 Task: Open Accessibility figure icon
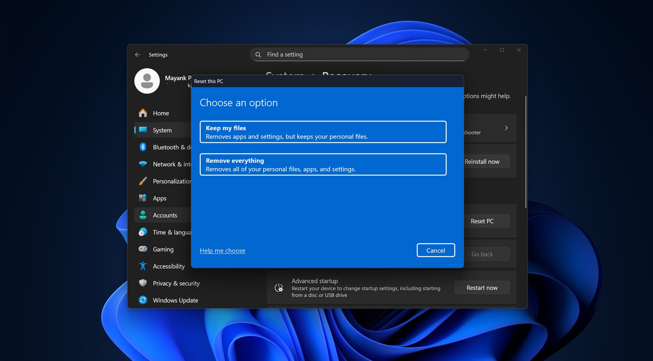click(143, 266)
